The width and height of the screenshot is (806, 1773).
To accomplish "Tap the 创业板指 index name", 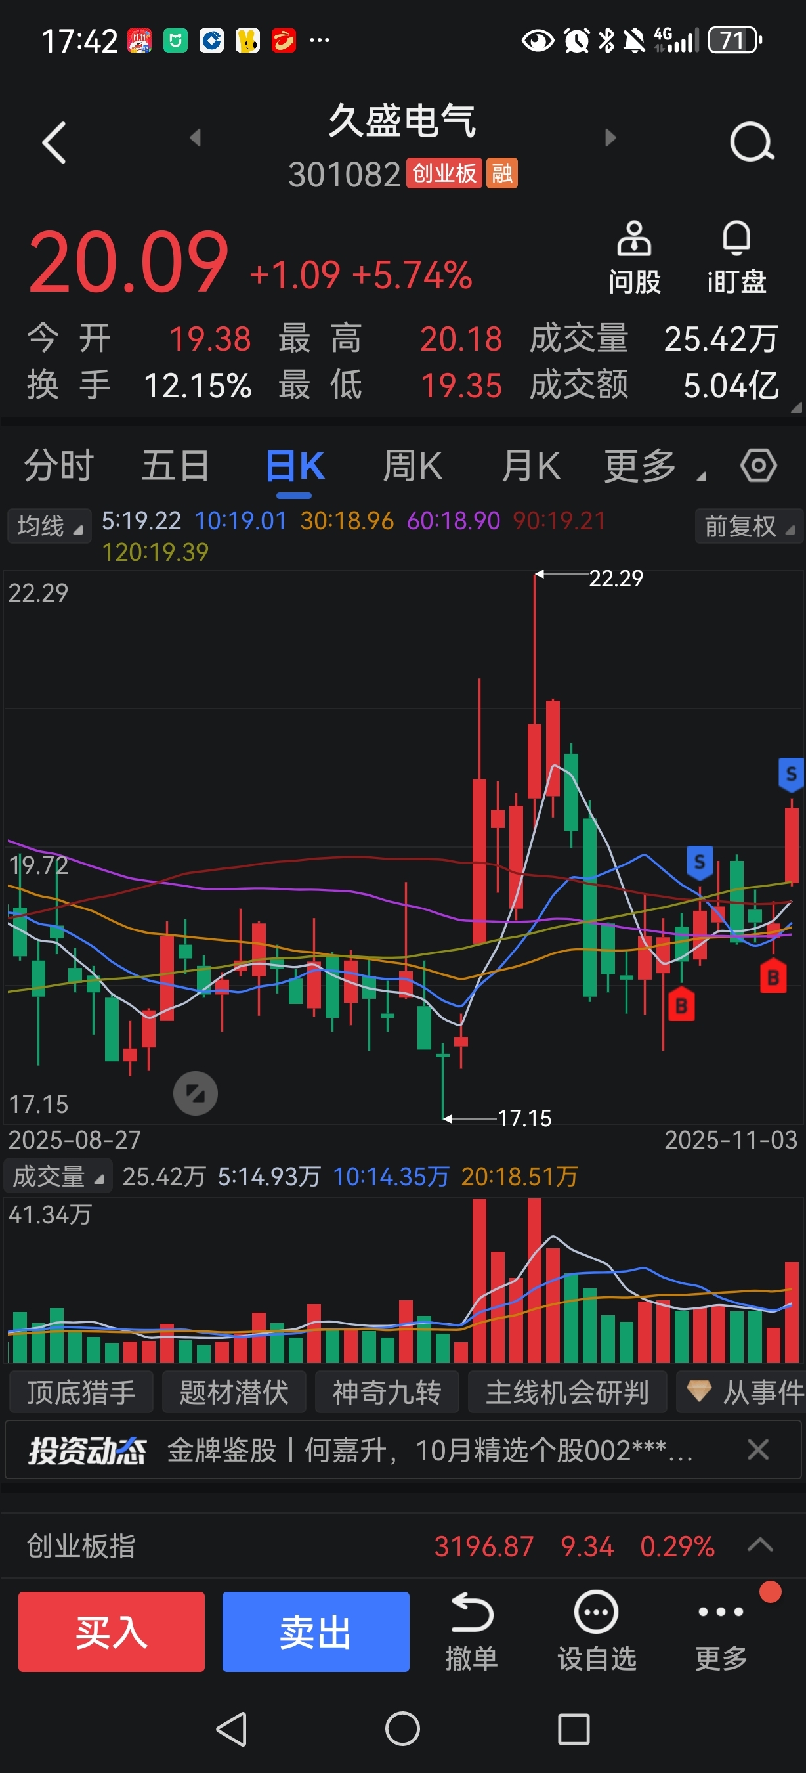I will point(81,1546).
